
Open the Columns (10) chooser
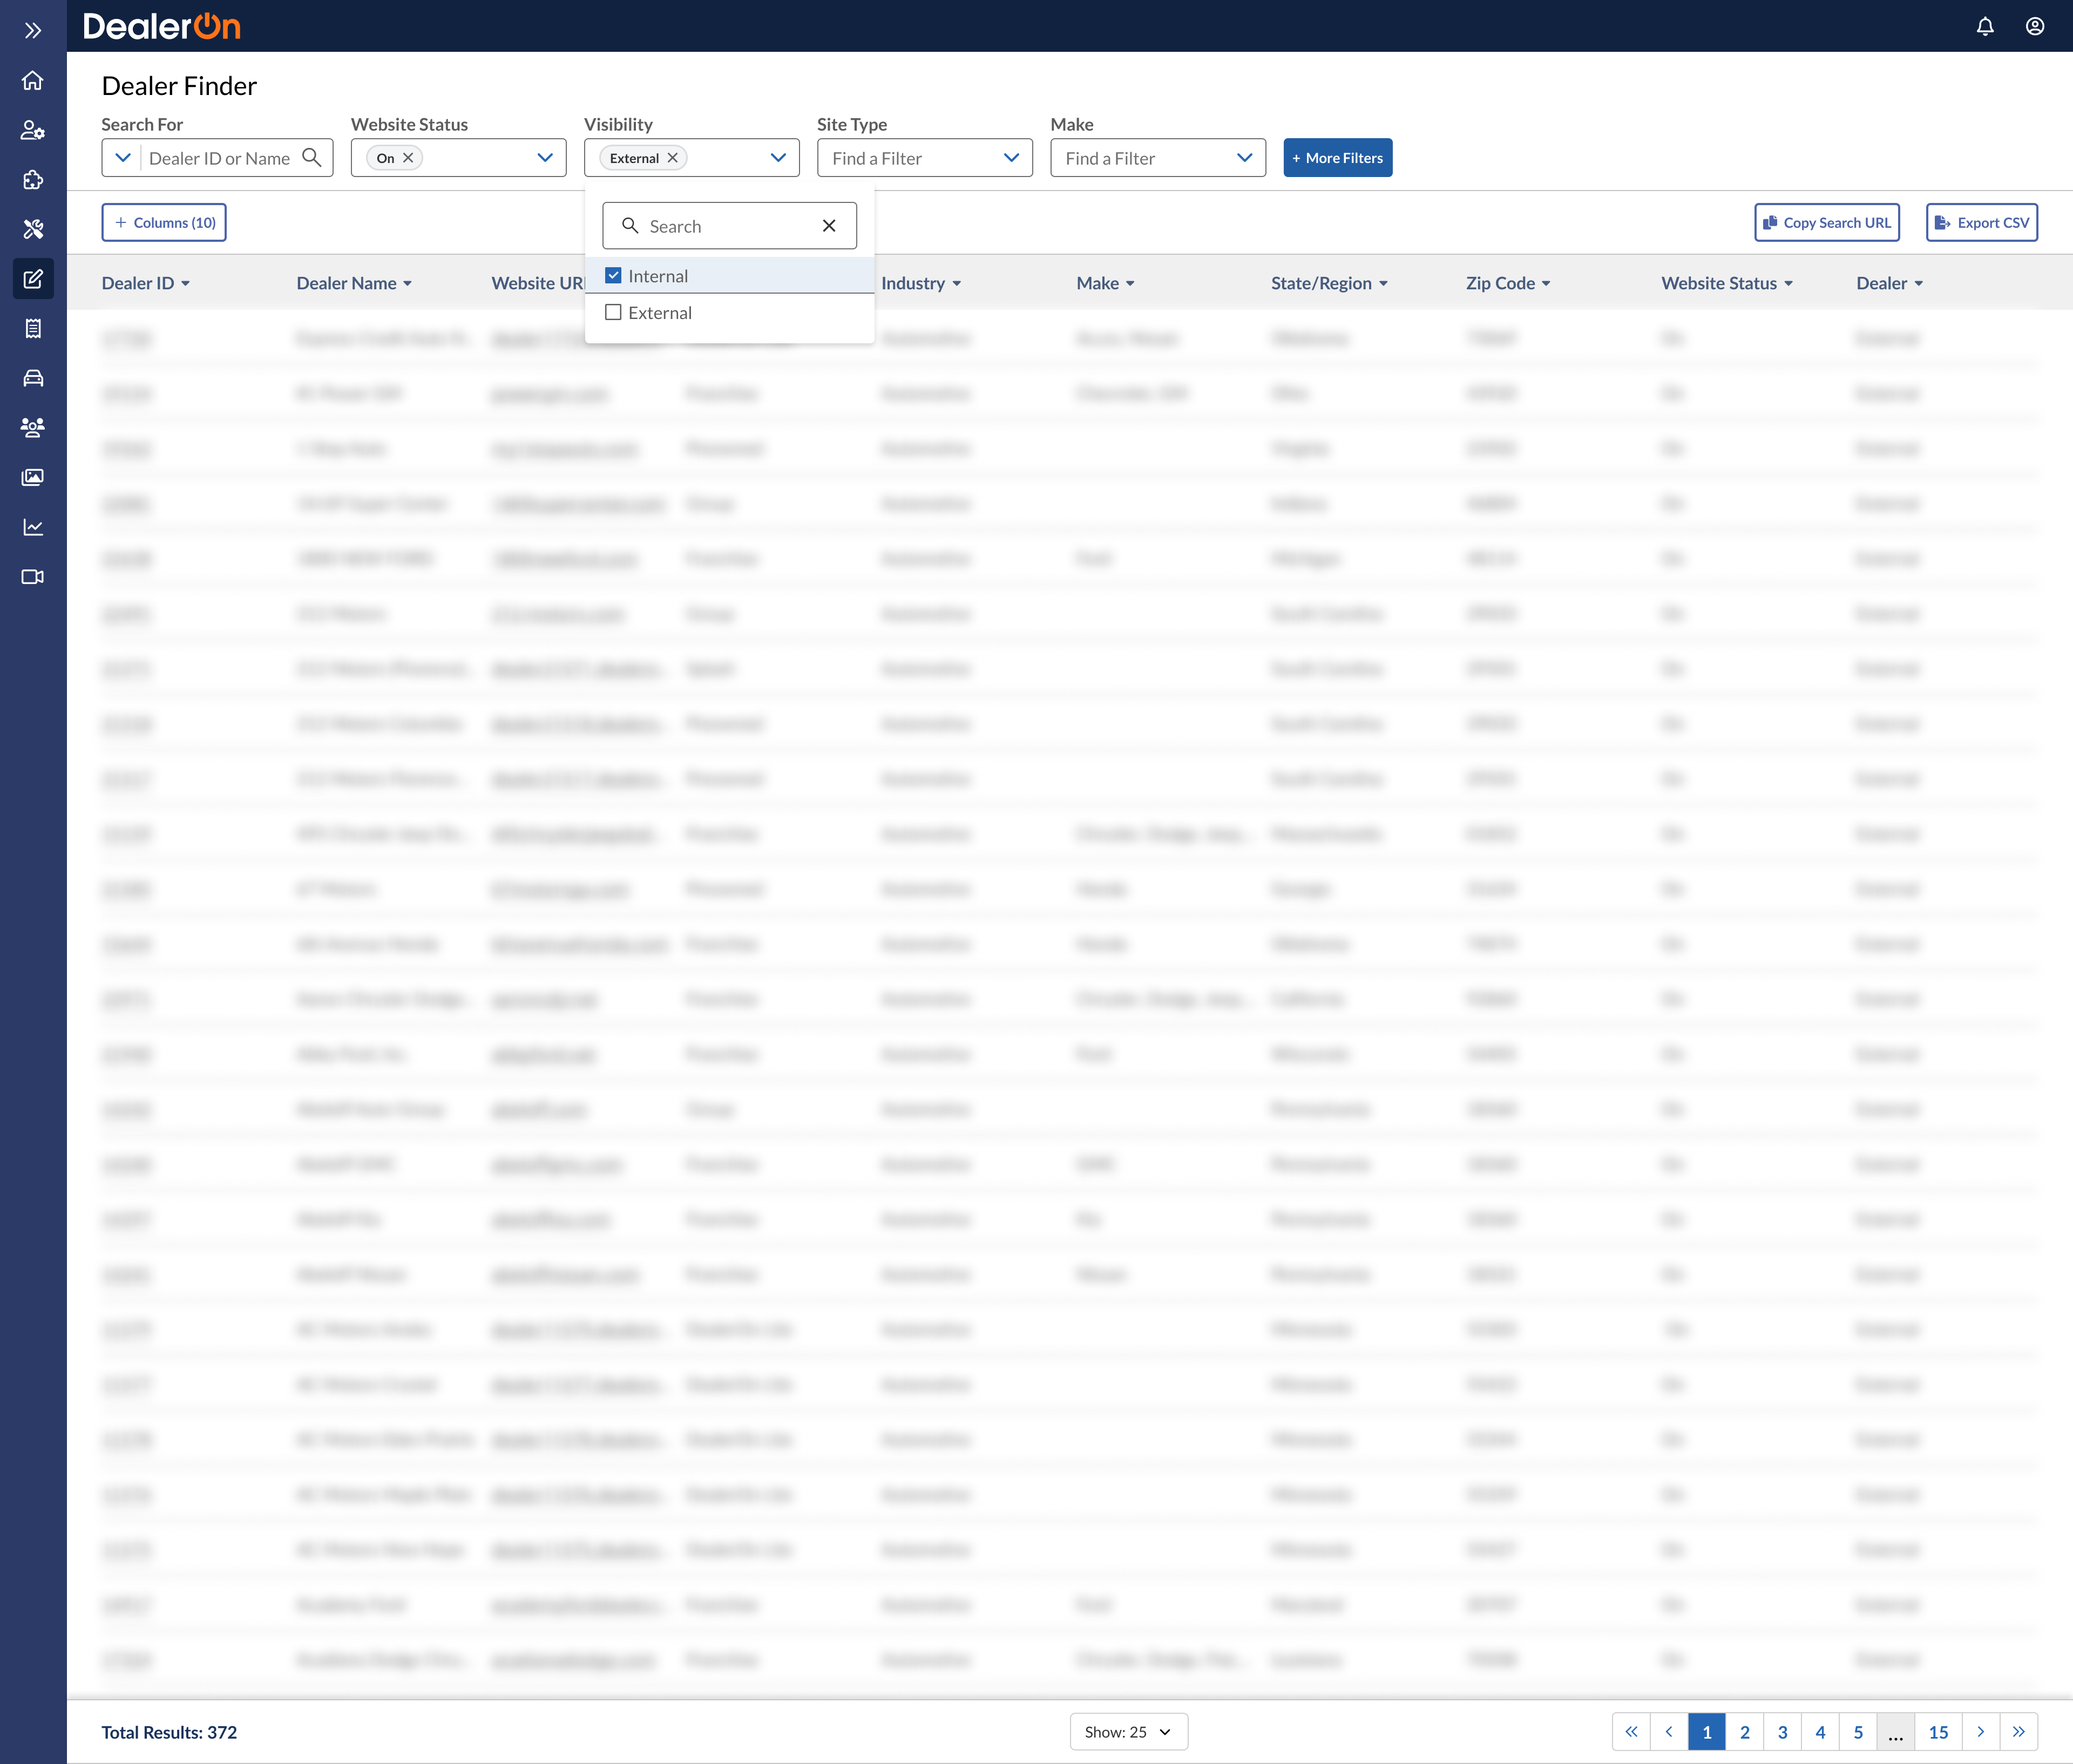(x=164, y=222)
